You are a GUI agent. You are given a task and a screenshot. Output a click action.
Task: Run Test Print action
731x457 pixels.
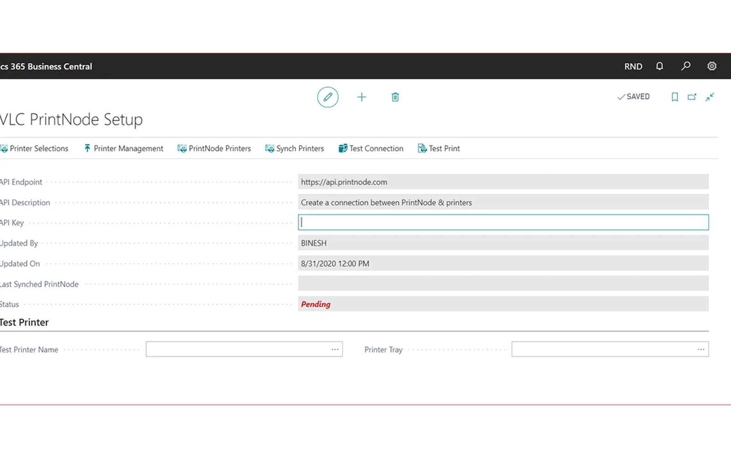coord(439,149)
